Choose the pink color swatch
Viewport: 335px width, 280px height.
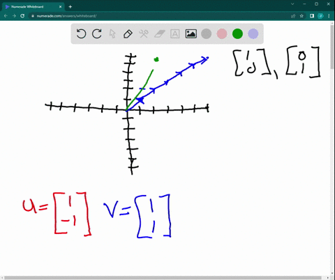pyautogui.click(x=222, y=34)
